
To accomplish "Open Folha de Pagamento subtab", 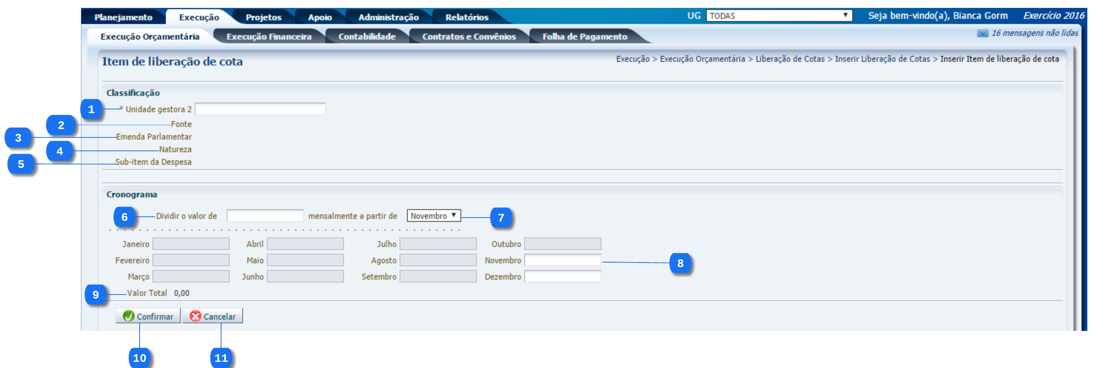I will (584, 36).
